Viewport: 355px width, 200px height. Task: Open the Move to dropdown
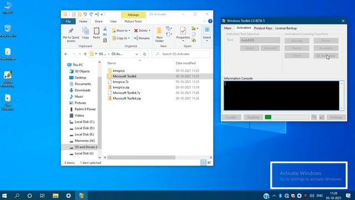(x=121, y=31)
